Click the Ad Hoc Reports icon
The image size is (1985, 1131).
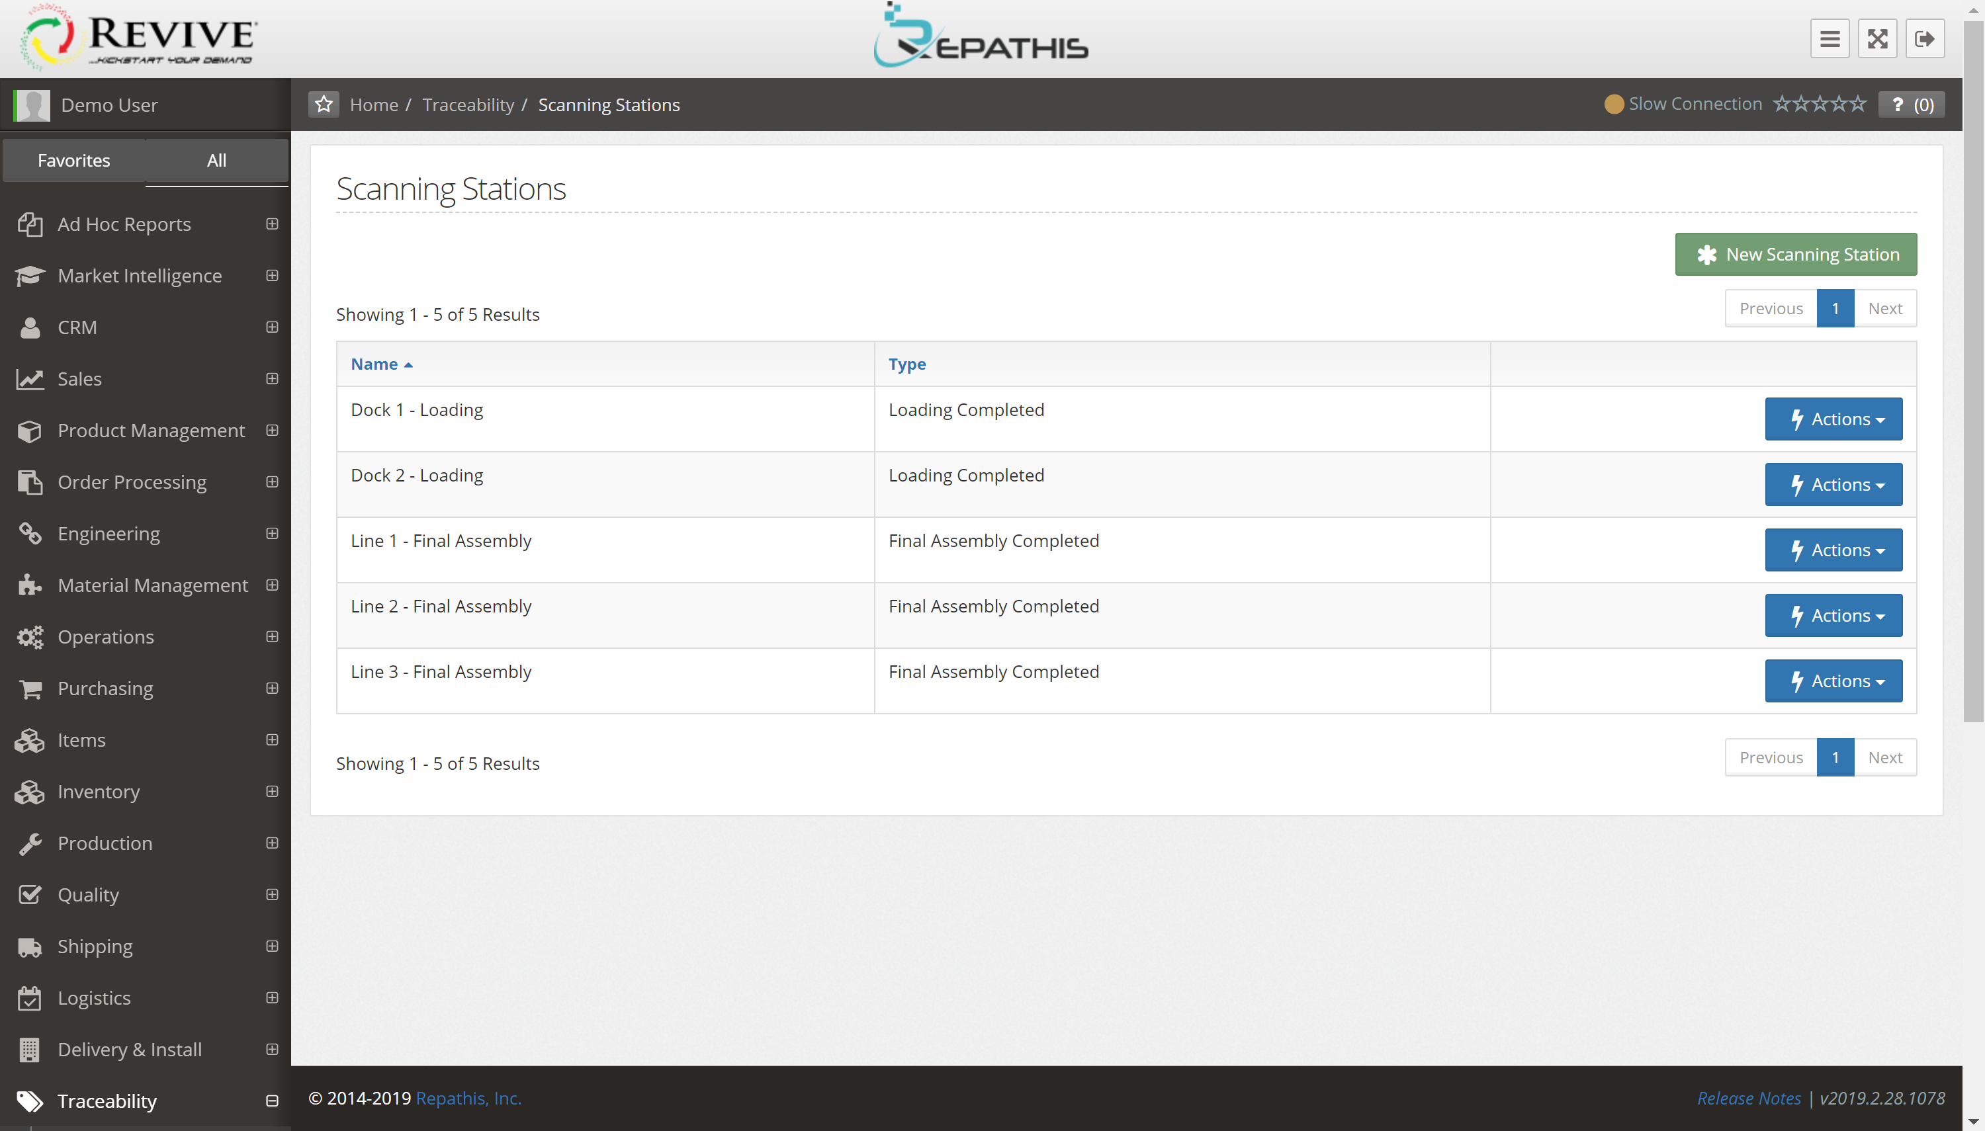(30, 224)
